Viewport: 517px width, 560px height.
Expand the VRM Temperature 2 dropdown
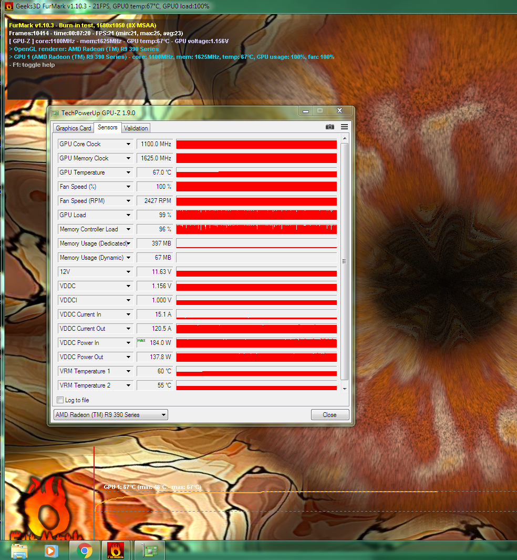tap(128, 385)
